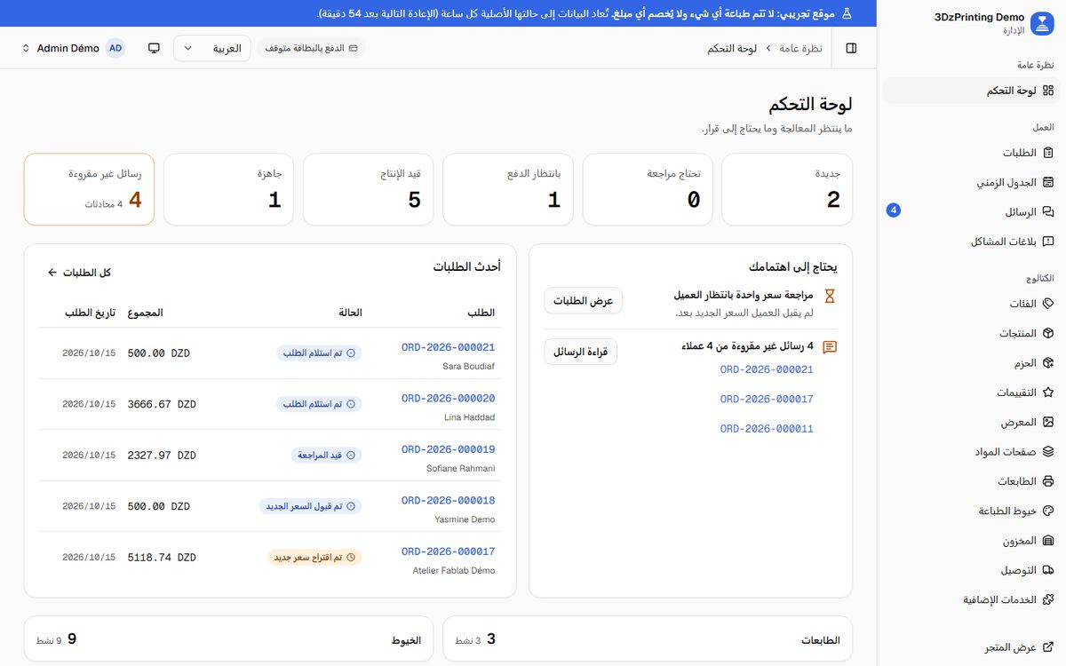The width and height of the screenshot is (1066, 666).
Task: Select the بانتظار الدفع awaiting payment card
Action: [x=508, y=189]
